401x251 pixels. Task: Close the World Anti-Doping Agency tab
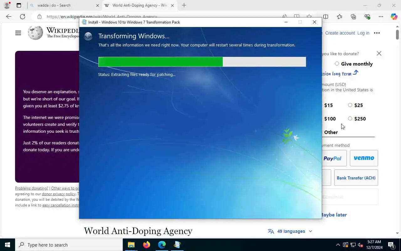click(172, 5)
